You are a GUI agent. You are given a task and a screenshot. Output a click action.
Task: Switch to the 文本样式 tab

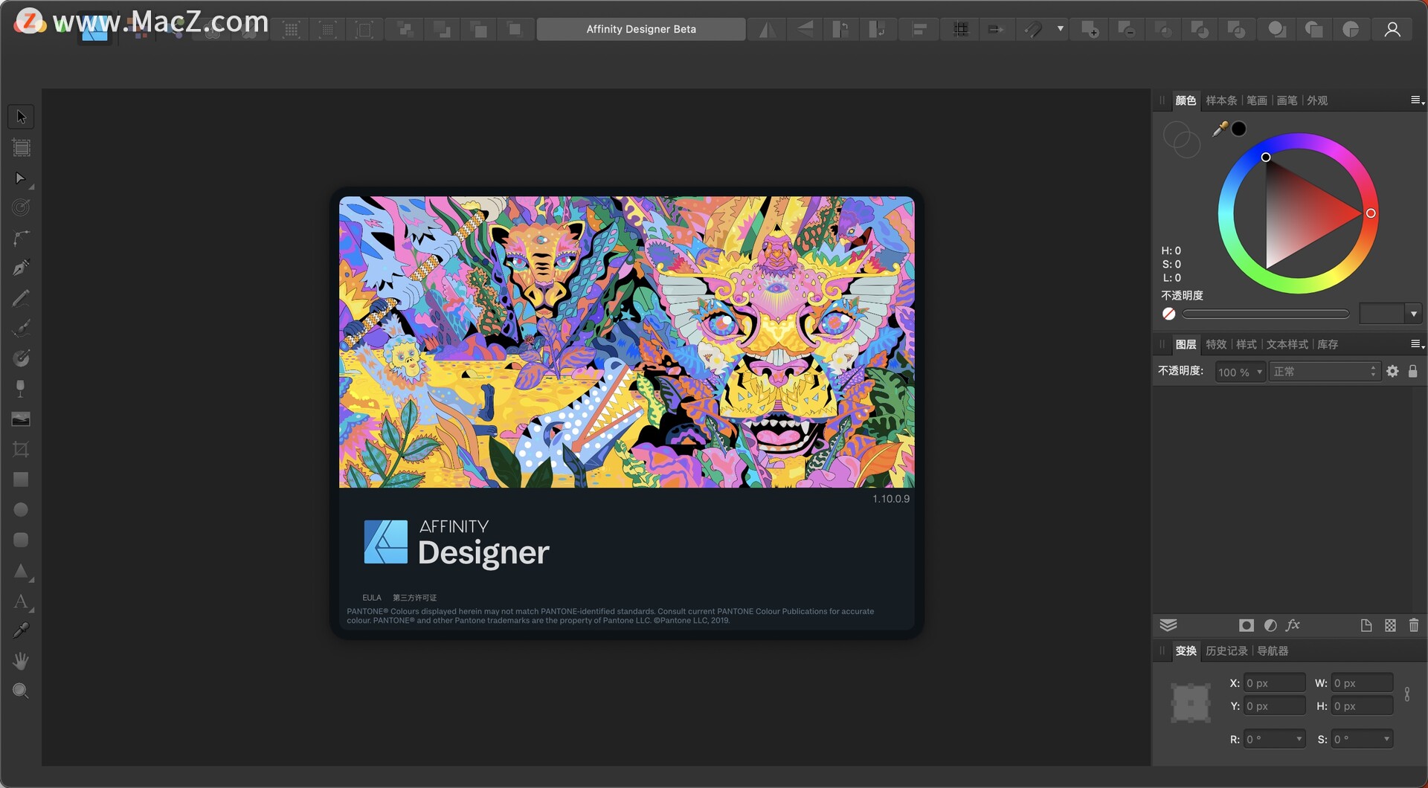tap(1287, 344)
